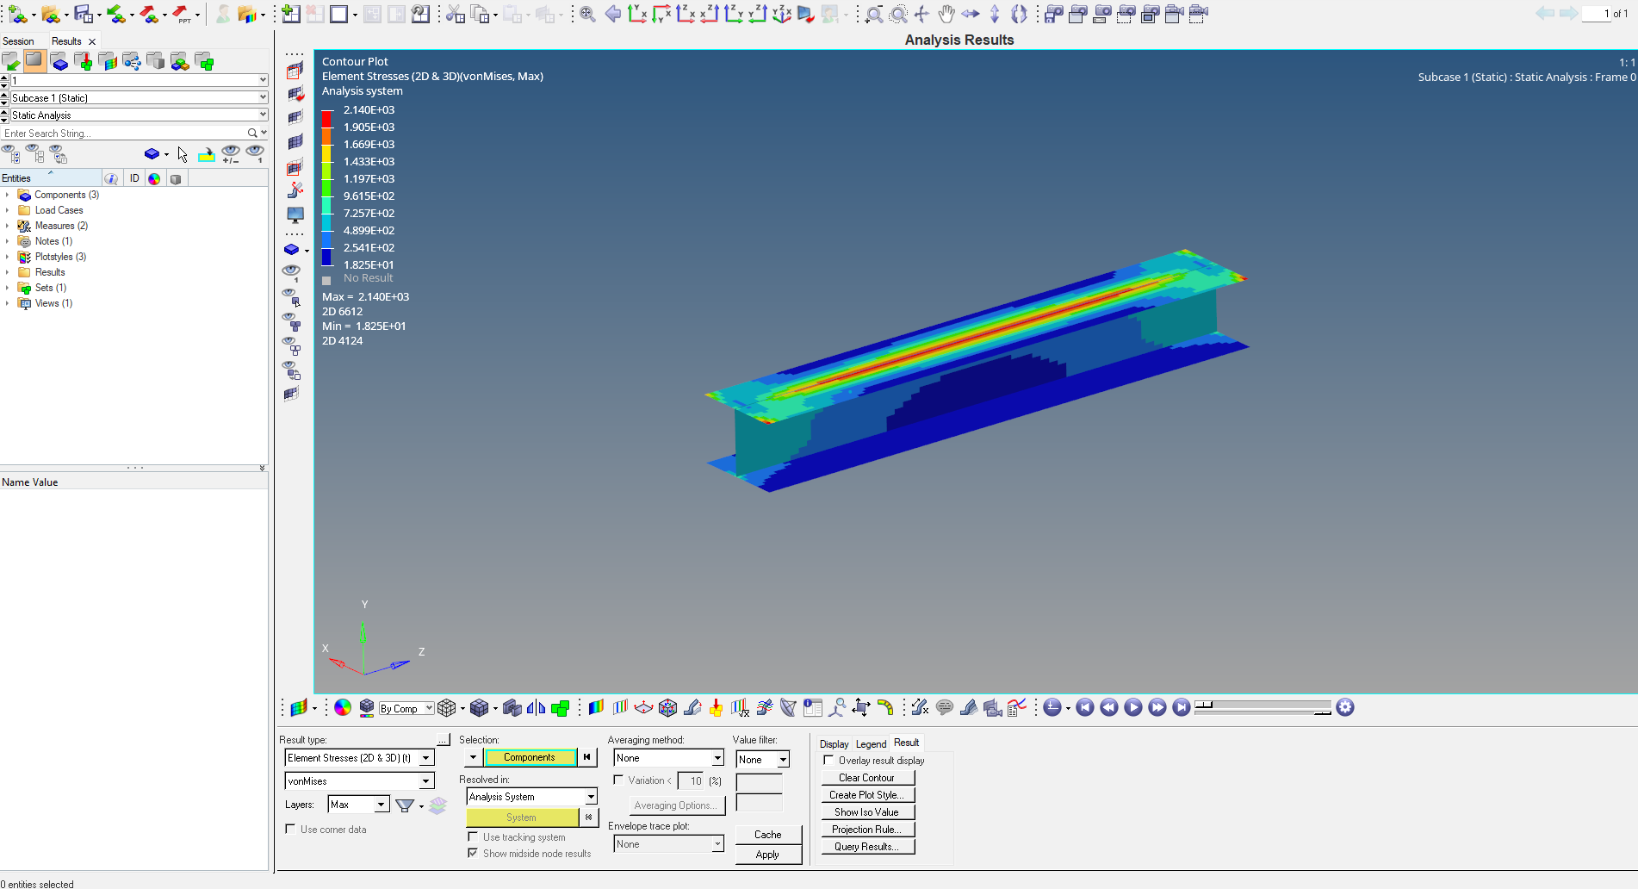Click the add page icon
The height and width of the screenshot is (889, 1638).
tap(291, 14)
